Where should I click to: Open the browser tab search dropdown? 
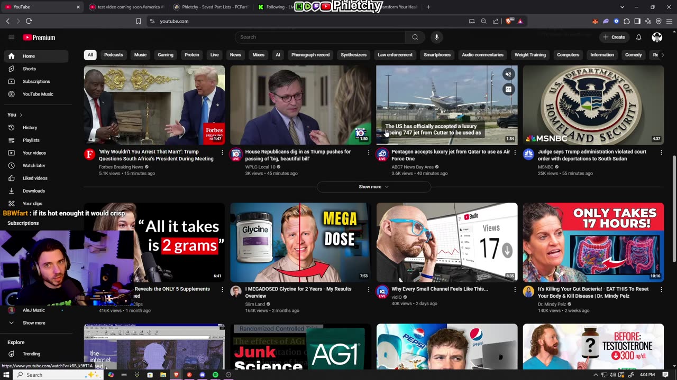(622, 7)
